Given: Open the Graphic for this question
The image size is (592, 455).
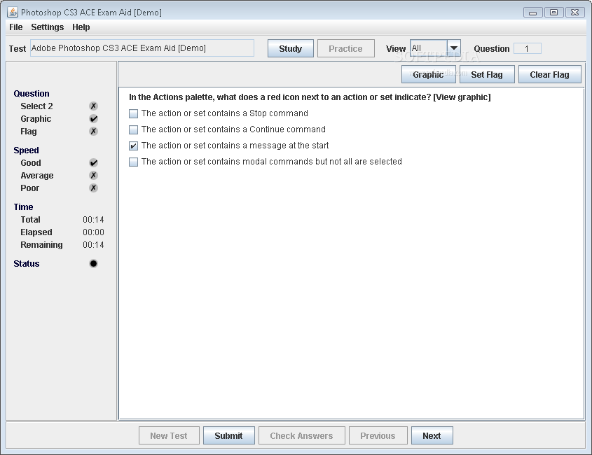Looking at the screenshot, I should pyautogui.click(x=428, y=74).
